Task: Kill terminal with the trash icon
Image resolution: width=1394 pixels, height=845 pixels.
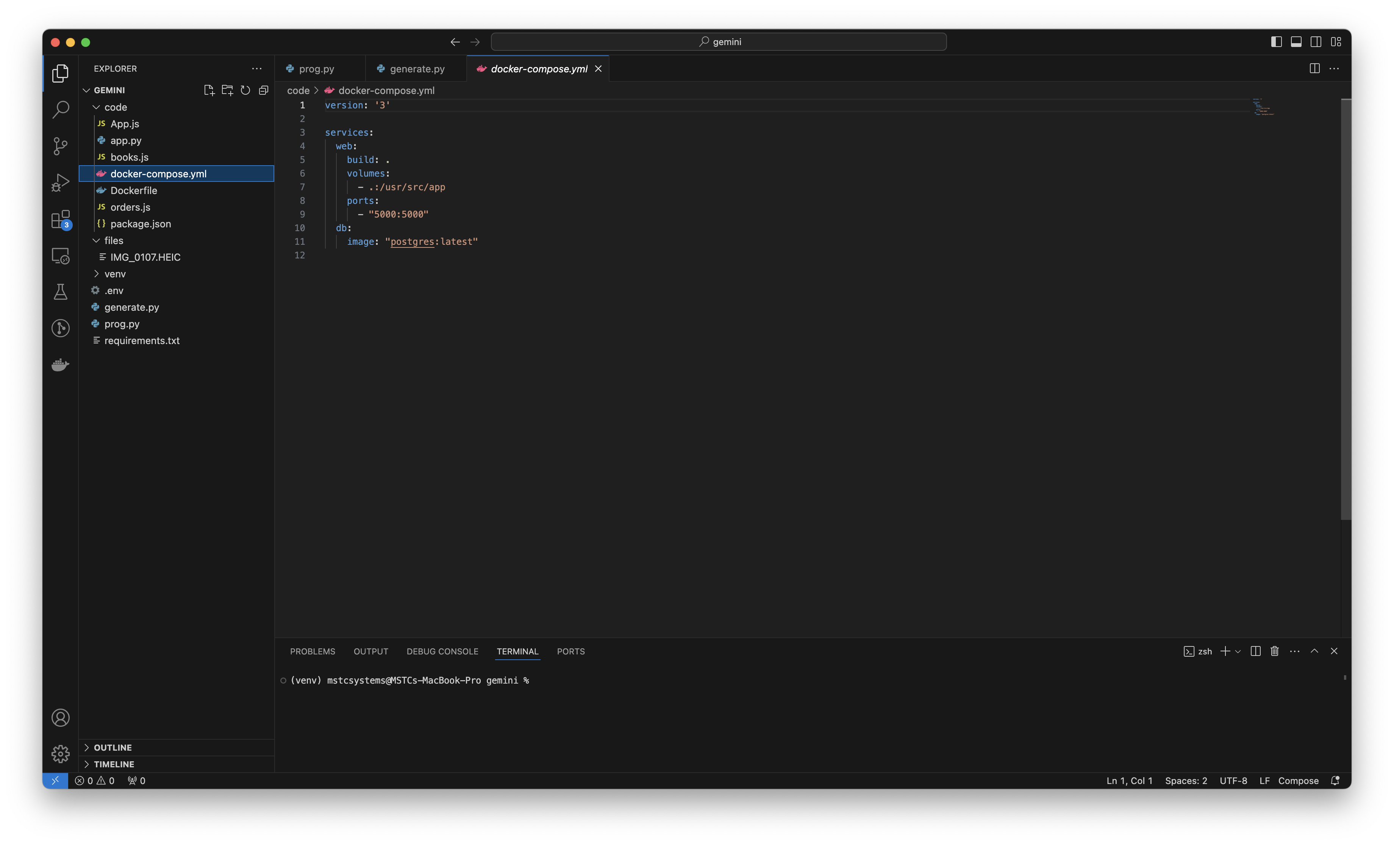Action: coord(1275,651)
